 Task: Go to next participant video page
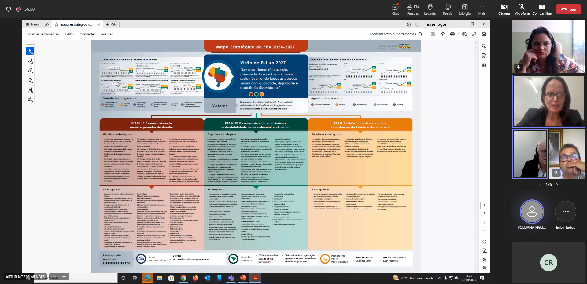[557, 185]
